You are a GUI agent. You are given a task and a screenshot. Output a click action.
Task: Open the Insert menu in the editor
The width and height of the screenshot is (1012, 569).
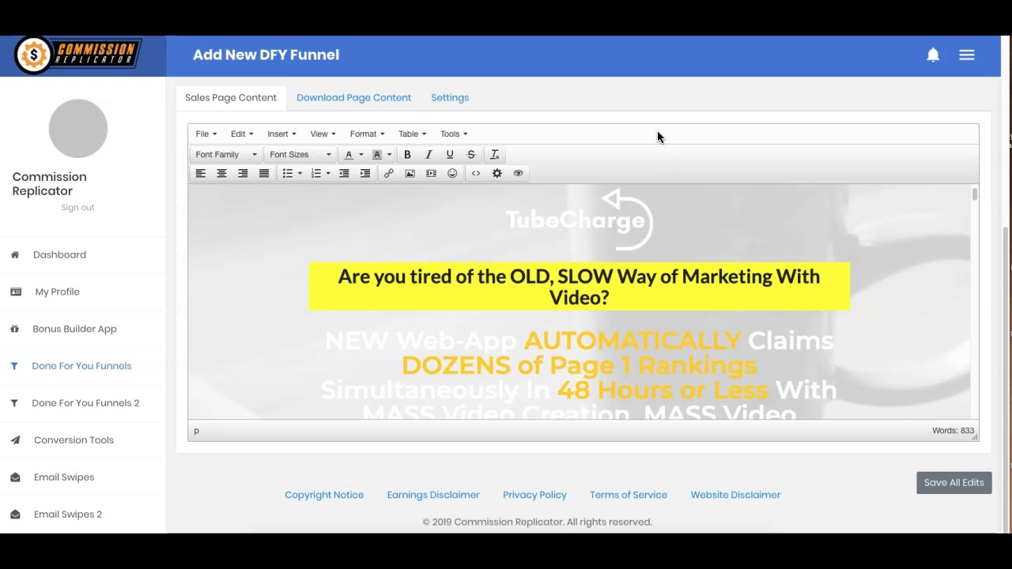tap(281, 134)
